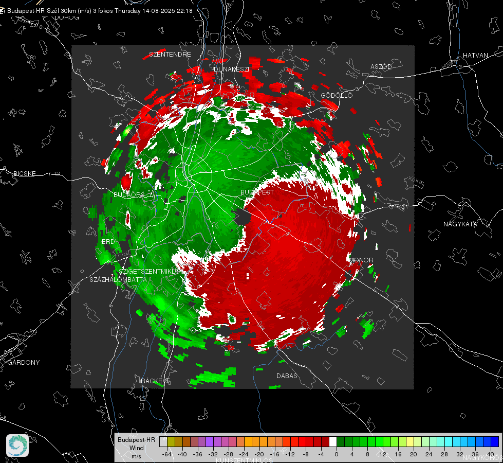Click the GÁRDONY town label
The image size is (503, 463).
(x=24, y=363)
